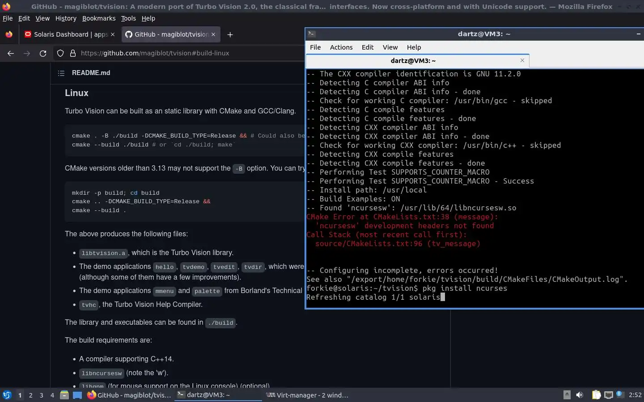The image size is (644, 402).
Task: Open the Firefox Edit menu
Action: pyautogui.click(x=24, y=18)
